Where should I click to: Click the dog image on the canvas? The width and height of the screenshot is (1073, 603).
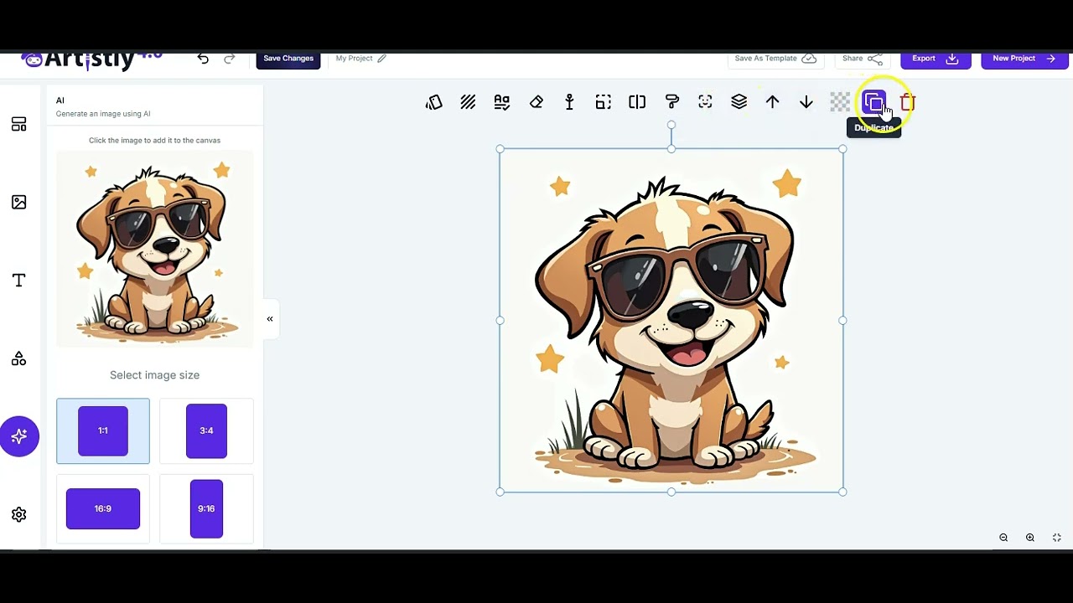(x=671, y=321)
